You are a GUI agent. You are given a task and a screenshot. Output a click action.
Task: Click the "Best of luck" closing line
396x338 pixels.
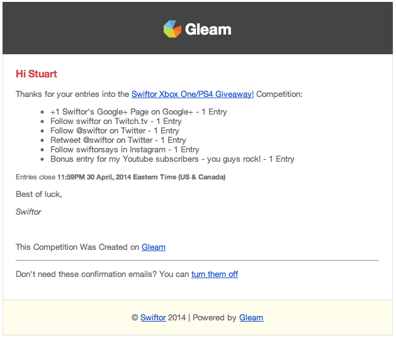point(39,194)
